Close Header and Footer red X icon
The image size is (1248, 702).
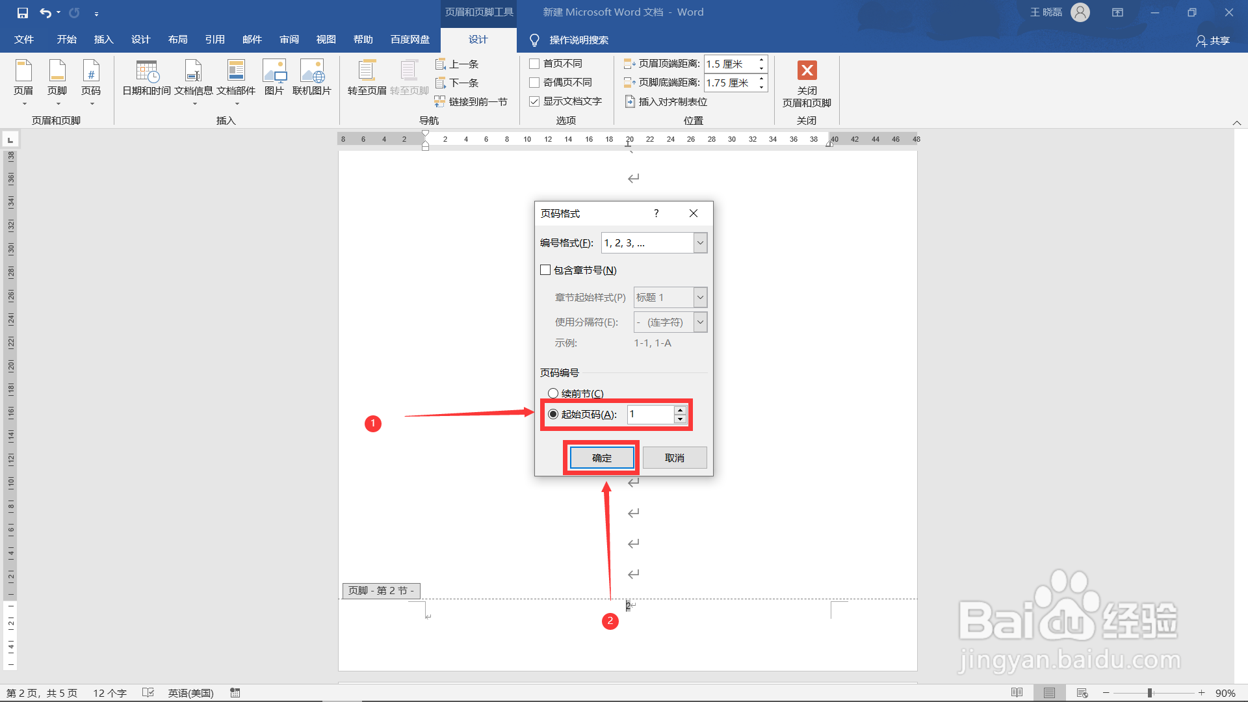(x=807, y=70)
